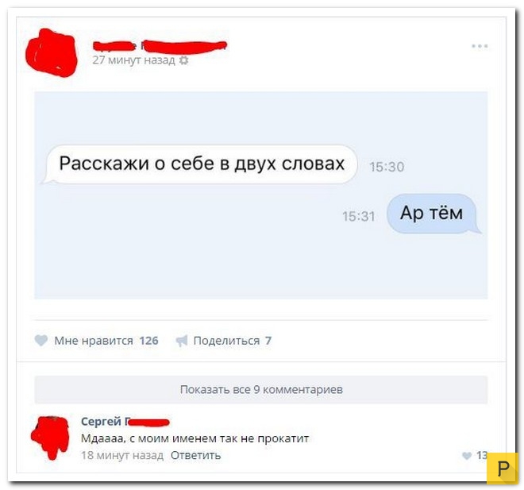This screenshot has width=524, height=490.
Task: Click the post author's avatar
Action: (52, 52)
